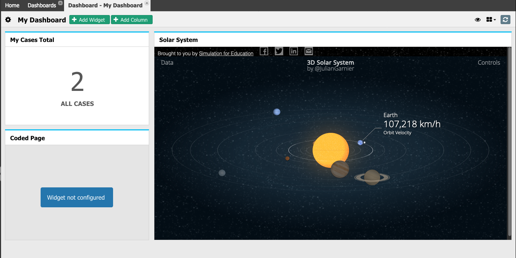
Task: Select the small red Mars planet
Action: [287, 158]
